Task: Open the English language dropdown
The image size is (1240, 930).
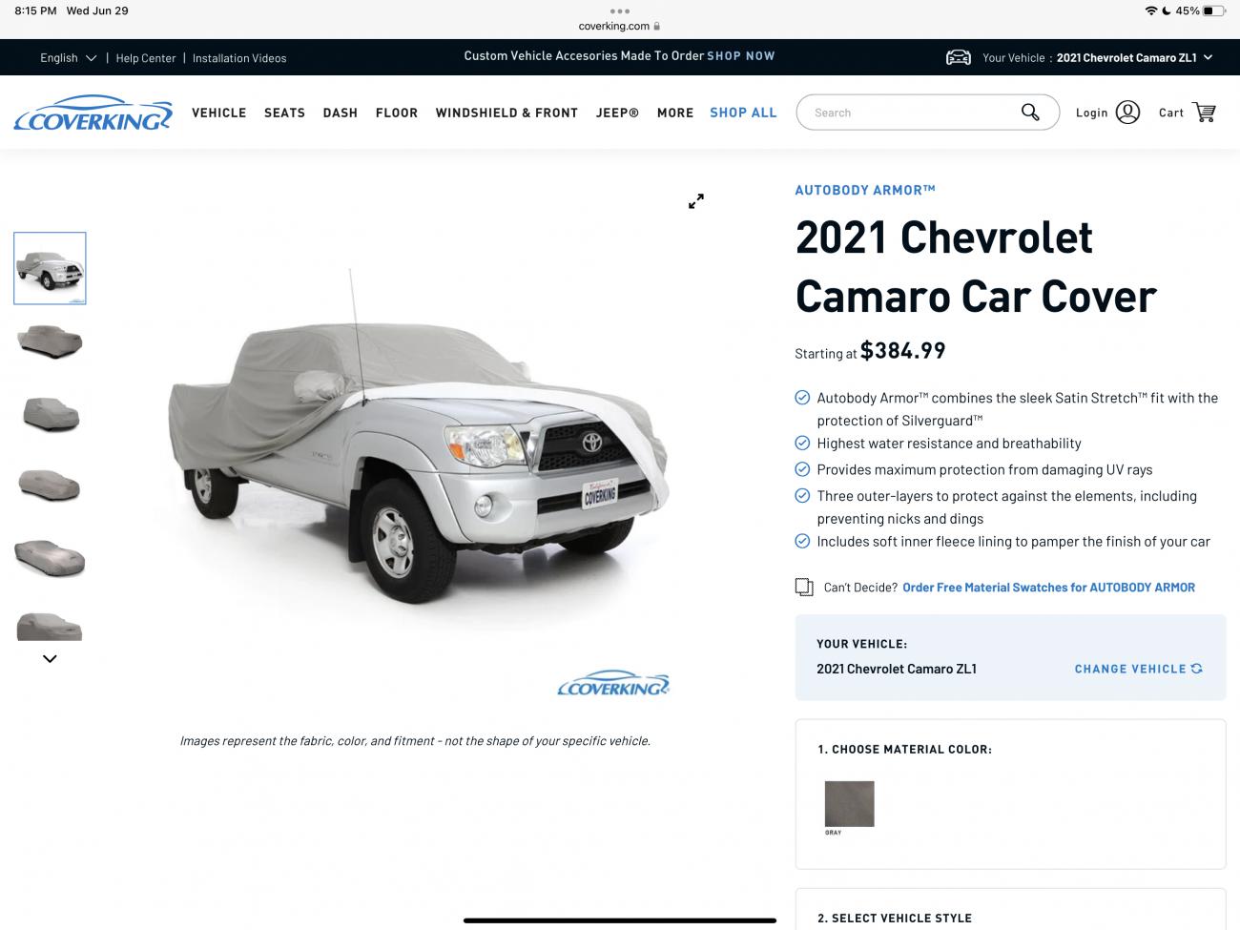Action: click(x=68, y=58)
